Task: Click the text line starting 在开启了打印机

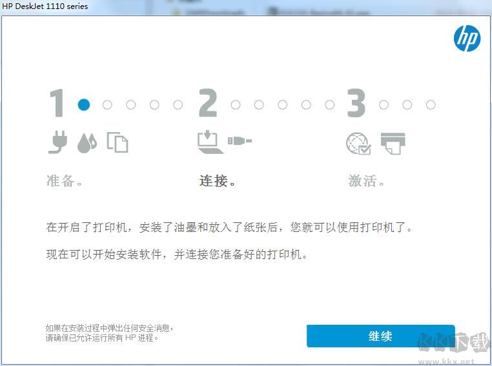Action: [x=229, y=227]
